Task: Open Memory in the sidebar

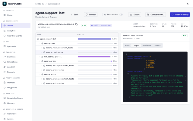Action: pyautogui.click(x=16, y=103)
